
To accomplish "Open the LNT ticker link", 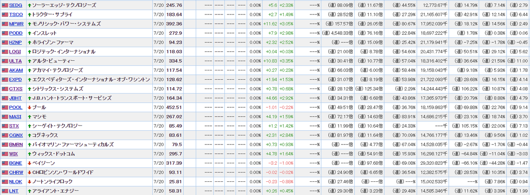I will click(x=14, y=191).
